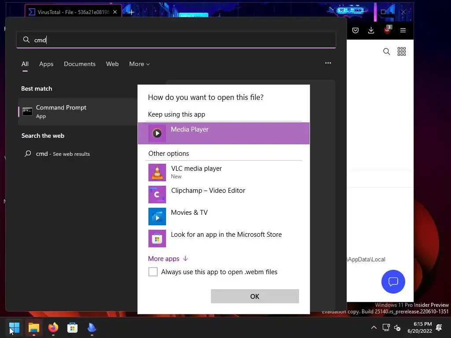The image size is (451, 338).
Task: Check Always use this app for .webm files
Action: point(153,272)
